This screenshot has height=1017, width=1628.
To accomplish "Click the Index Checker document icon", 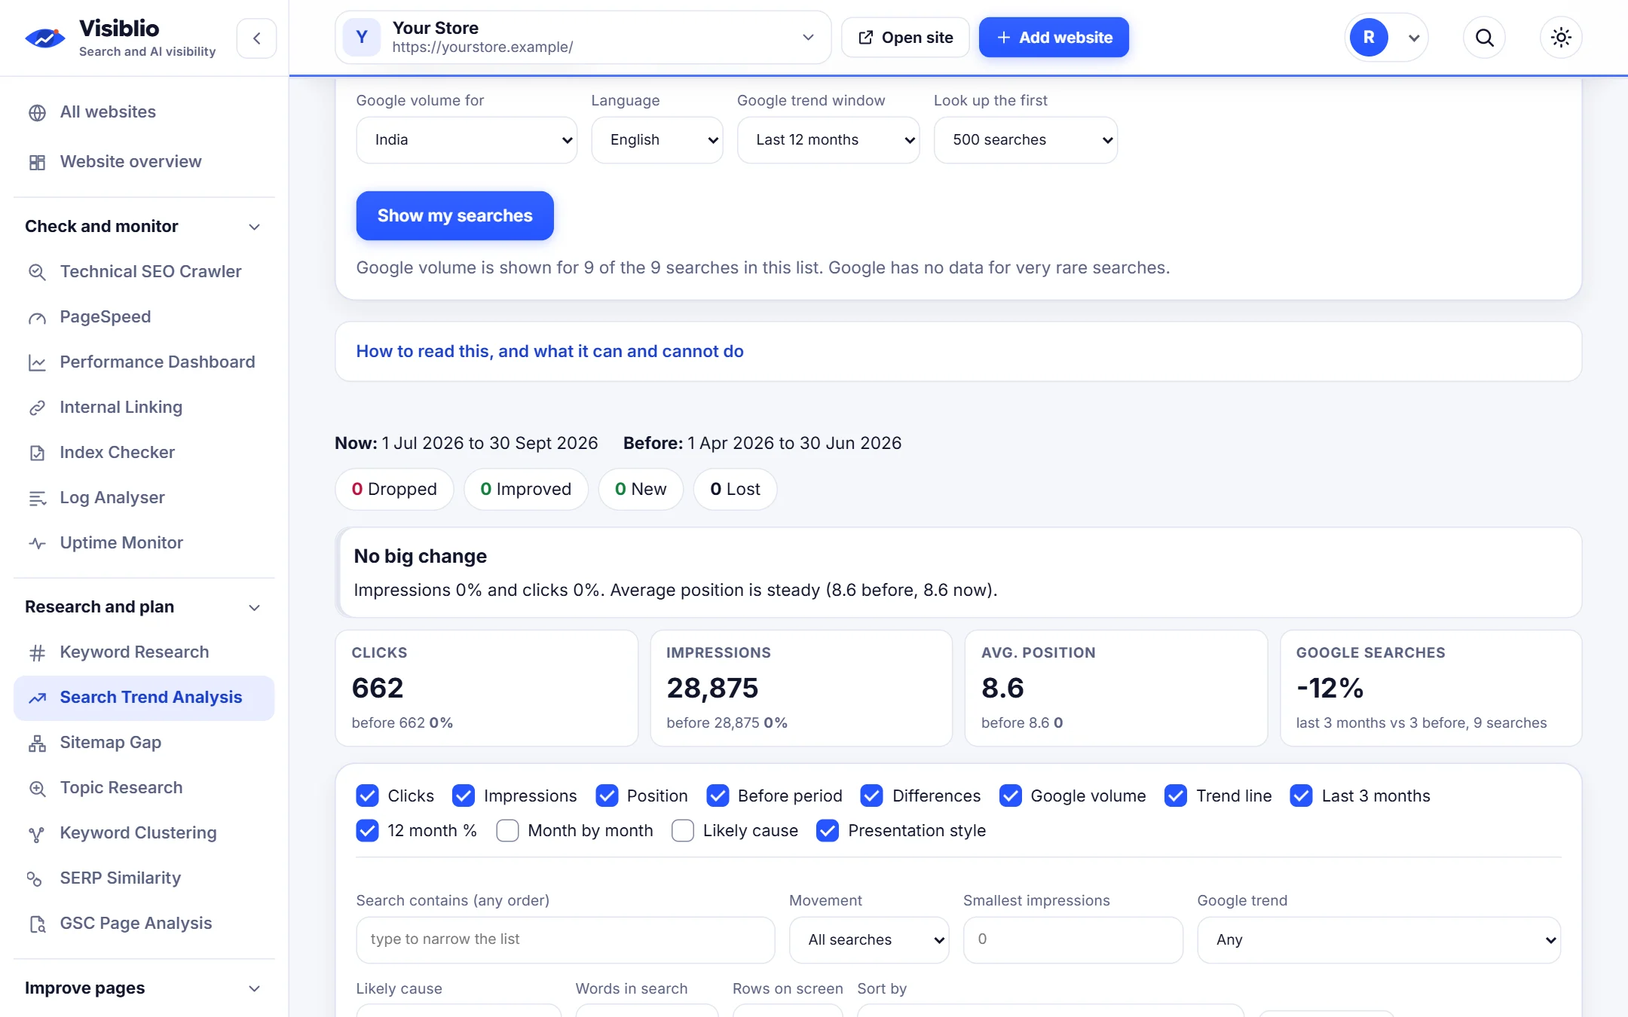I will (x=37, y=454).
